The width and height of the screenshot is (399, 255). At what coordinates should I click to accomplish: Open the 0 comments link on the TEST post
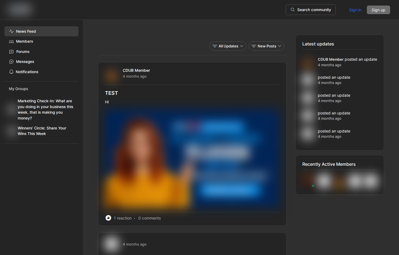(149, 218)
